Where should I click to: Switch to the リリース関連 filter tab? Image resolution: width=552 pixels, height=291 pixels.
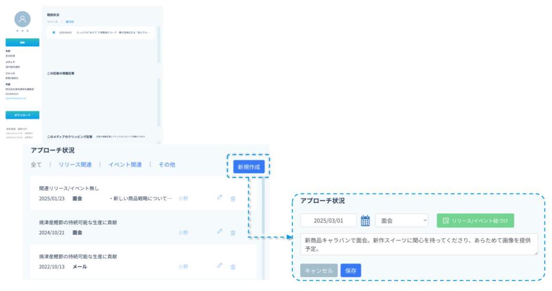(x=75, y=165)
